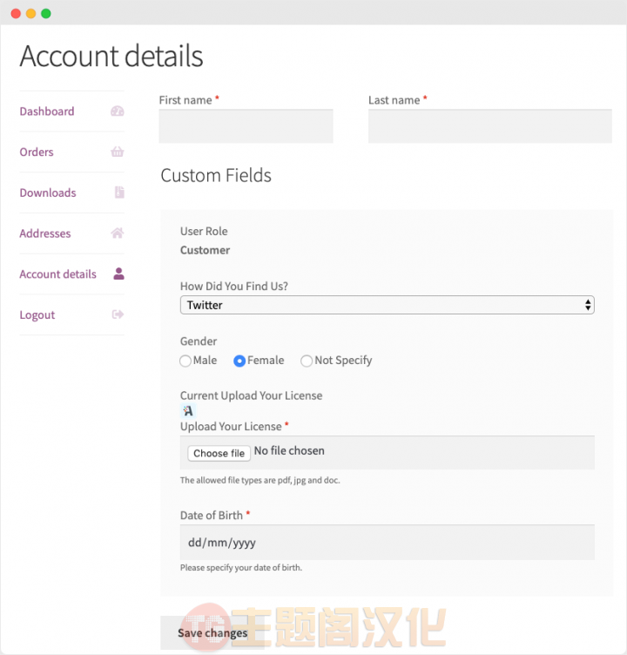The image size is (627, 655).
Task: Open Account details in the sidebar
Action: 57,274
